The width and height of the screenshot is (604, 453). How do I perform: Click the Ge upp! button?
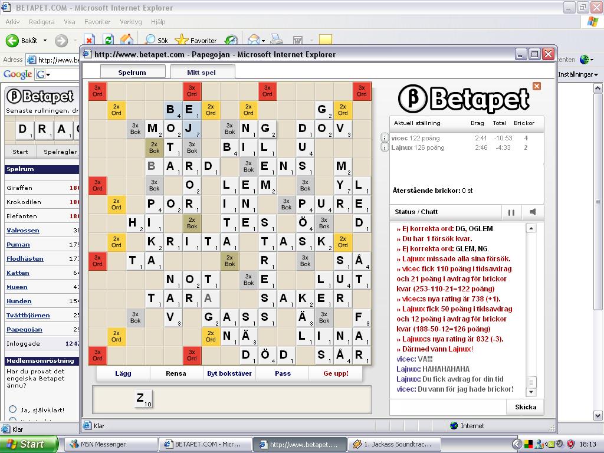point(336,373)
